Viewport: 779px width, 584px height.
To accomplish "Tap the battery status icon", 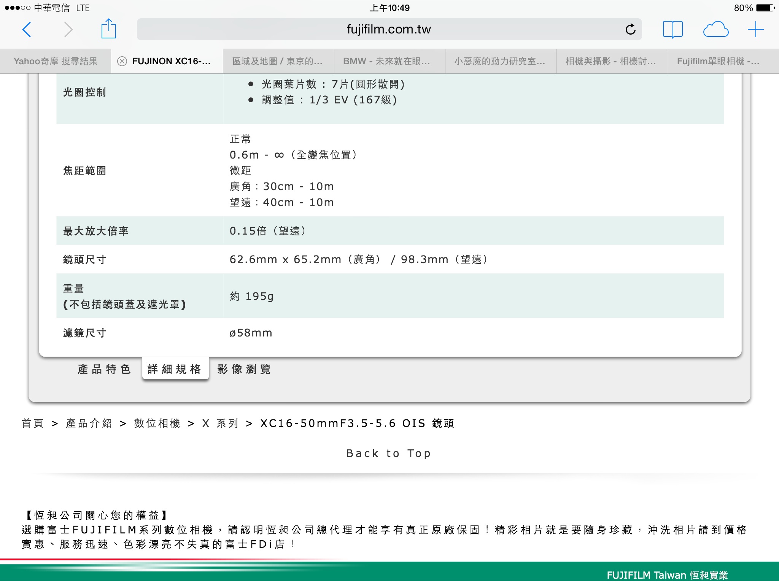I will (765, 8).
